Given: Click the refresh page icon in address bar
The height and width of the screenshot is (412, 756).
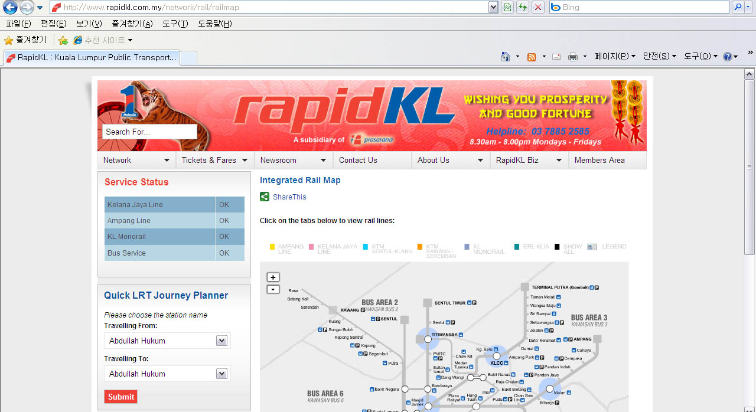Looking at the screenshot, I should point(523,8).
